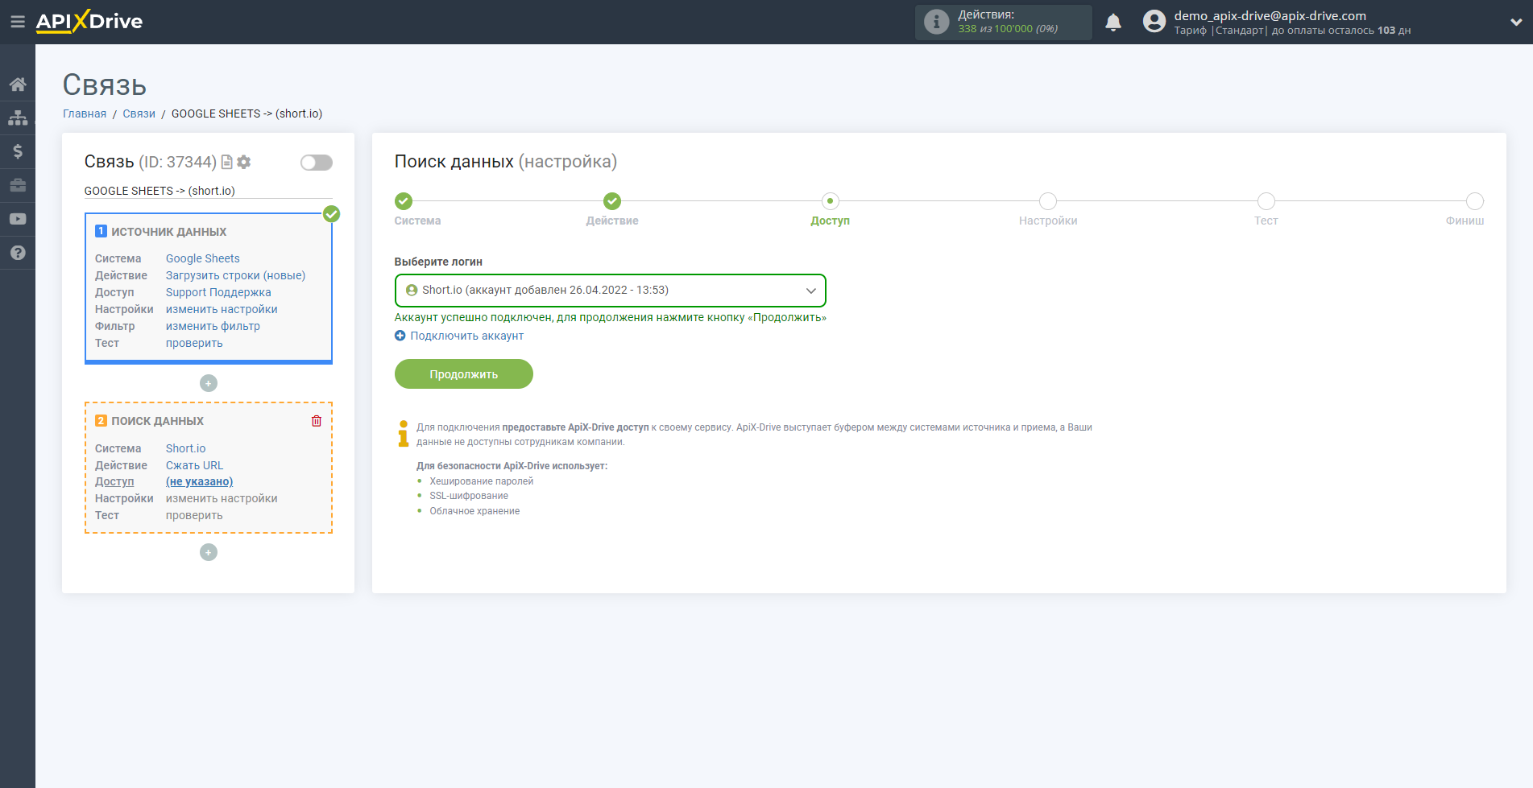
Task: Click the actions info icon
Action: click(936, 22)
